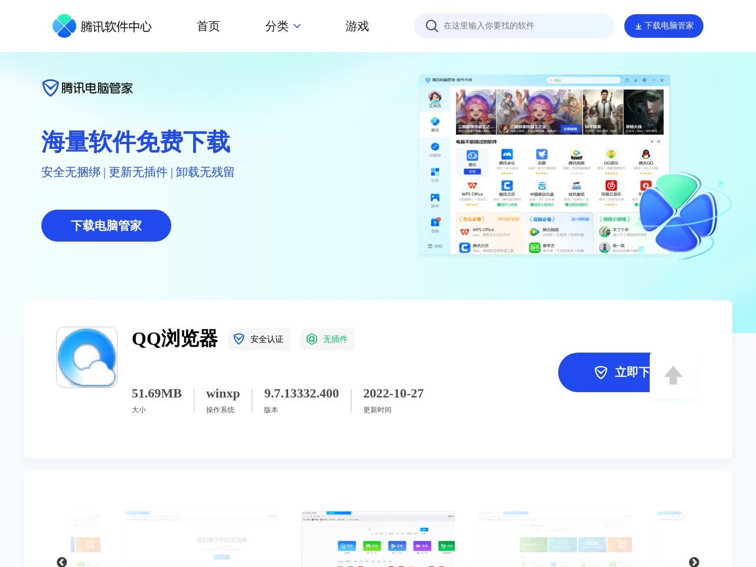Viewport: 756px width, 567px height.
Task: Click the search magnifier icon
Action: 432,26
